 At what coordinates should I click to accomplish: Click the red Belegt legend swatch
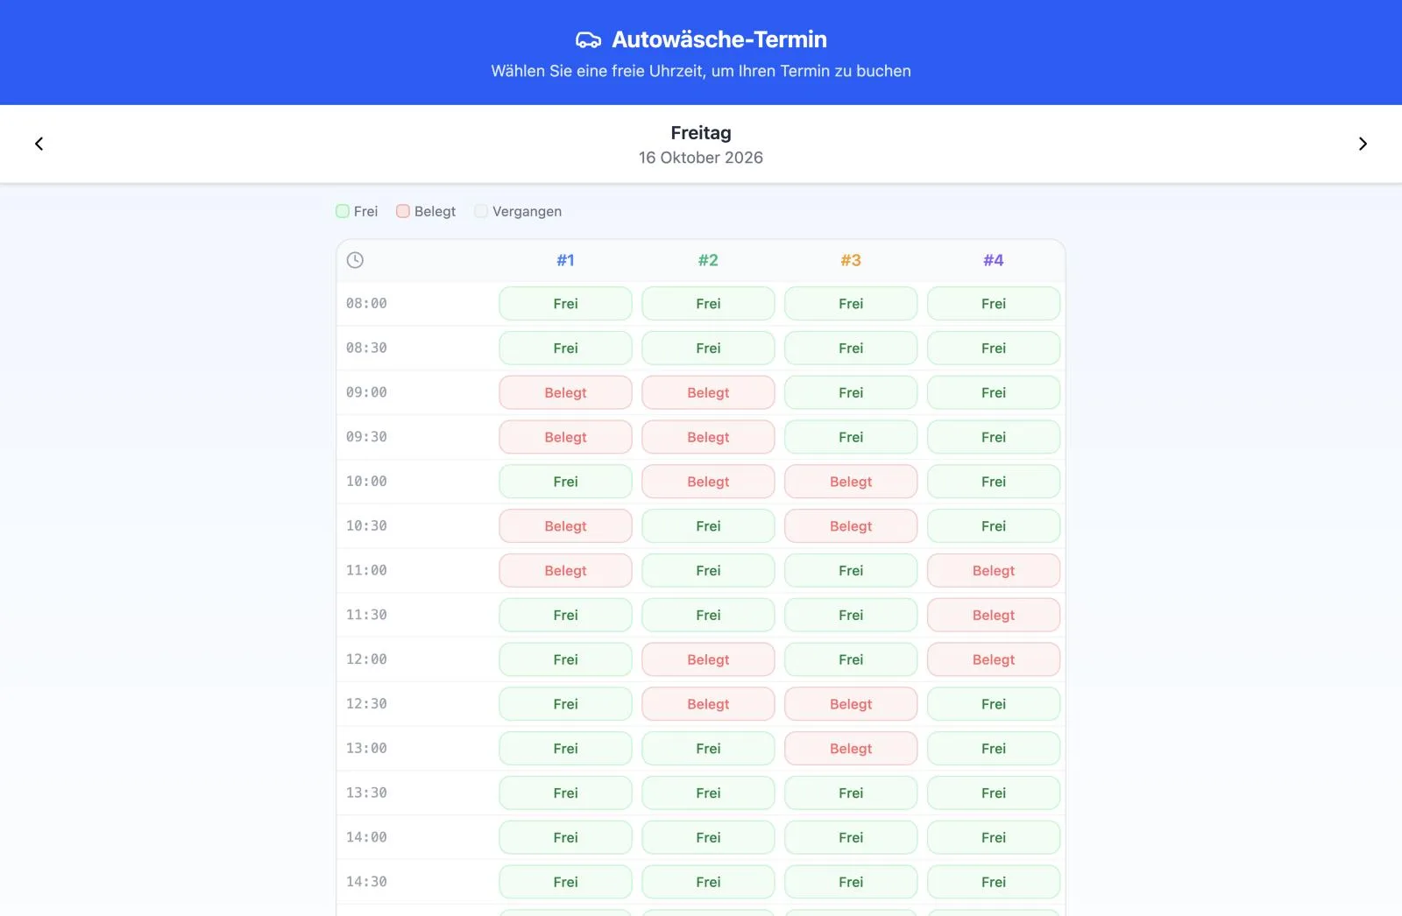point(403,211)
